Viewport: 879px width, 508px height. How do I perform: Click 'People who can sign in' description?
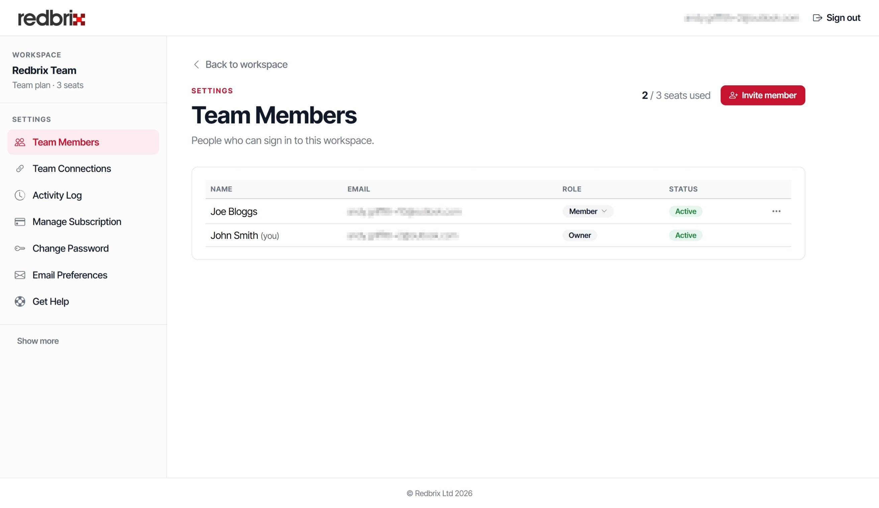pyautogui.click(x=283, y=140)
